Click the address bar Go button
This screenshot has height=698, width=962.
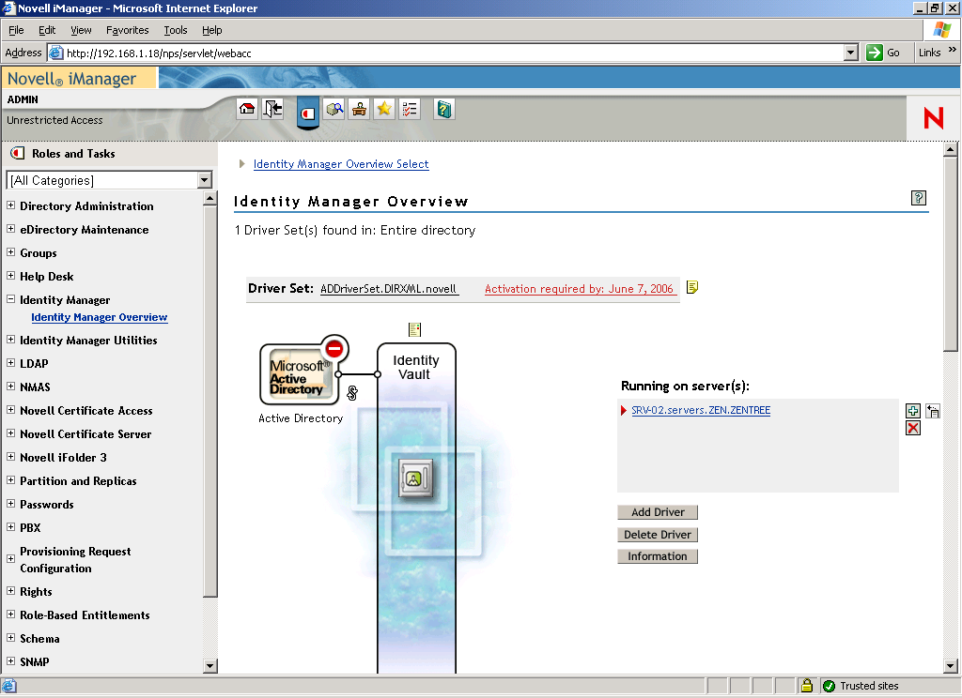pos(880,53)
